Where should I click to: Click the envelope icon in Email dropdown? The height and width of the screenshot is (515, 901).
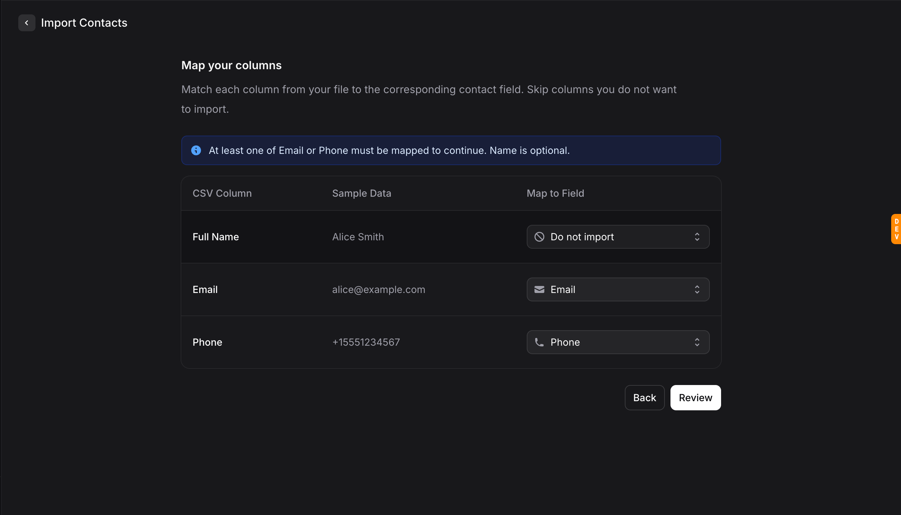[x=539, y=289]
